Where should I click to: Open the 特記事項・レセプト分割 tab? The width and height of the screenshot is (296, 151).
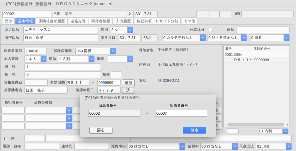click(x=157, y=21)
